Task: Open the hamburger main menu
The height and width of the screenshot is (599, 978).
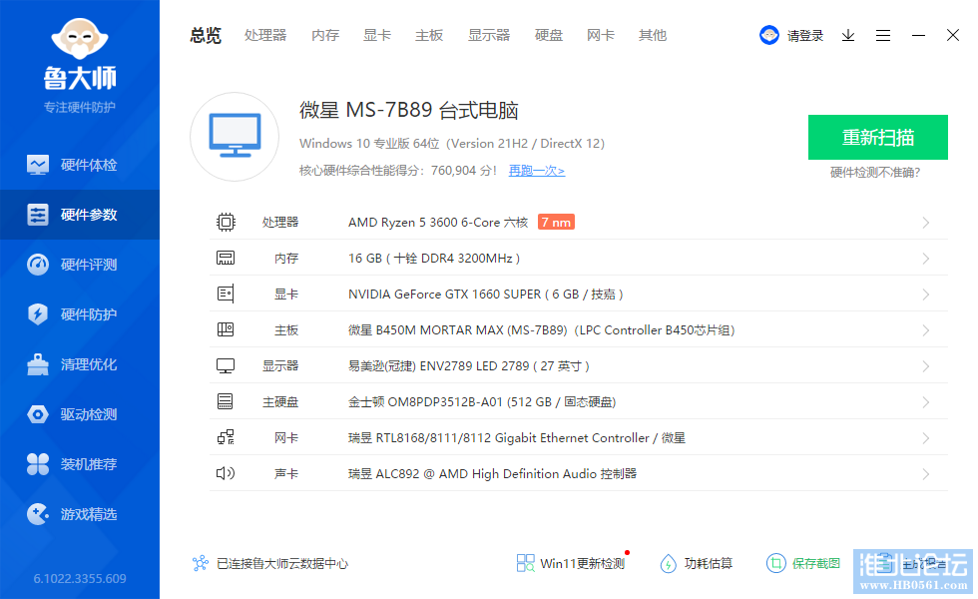Action: (x=882, y=36)
